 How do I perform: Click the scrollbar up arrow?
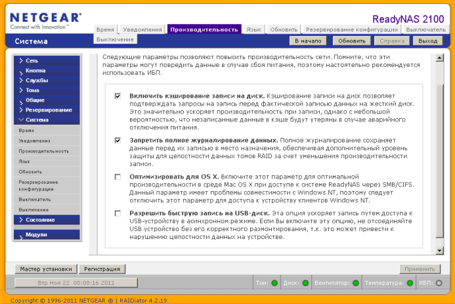click(440, 58)
